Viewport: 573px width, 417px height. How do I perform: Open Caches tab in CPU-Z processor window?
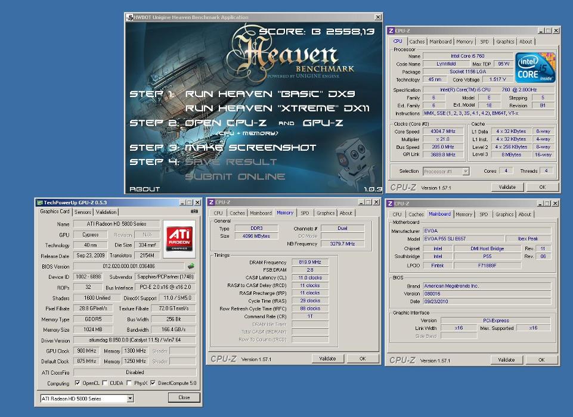pyautogui.click(x=417, y=42)
